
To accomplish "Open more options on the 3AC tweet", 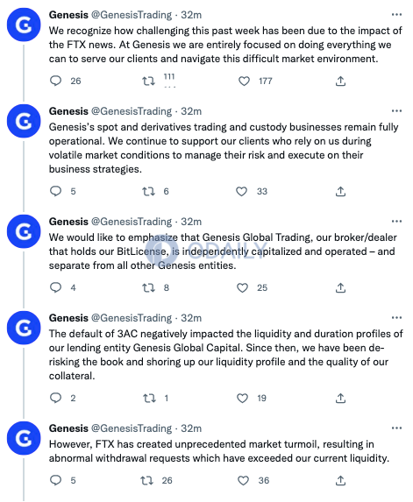I will pyautogui.click(x=396, y=318).
